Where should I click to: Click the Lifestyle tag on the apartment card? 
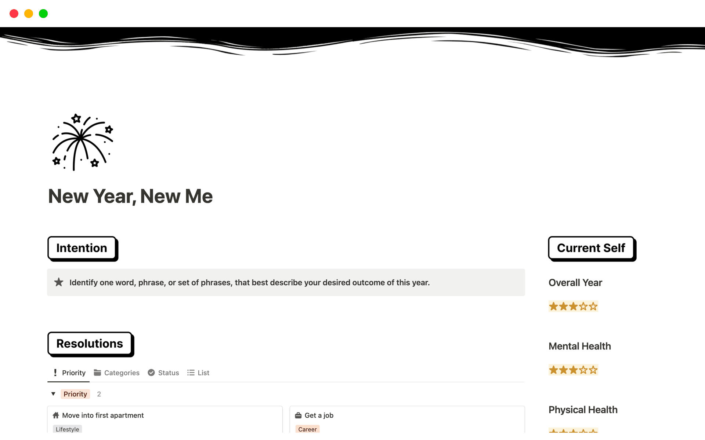[x=67, y=429]
